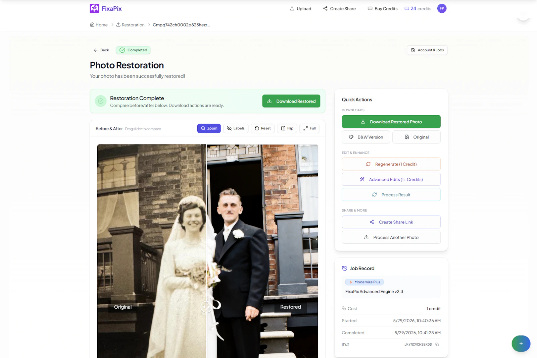The image size is (537, 358).
Task: Download Restored Photo from Quick Actions
Action: [391, 122]
